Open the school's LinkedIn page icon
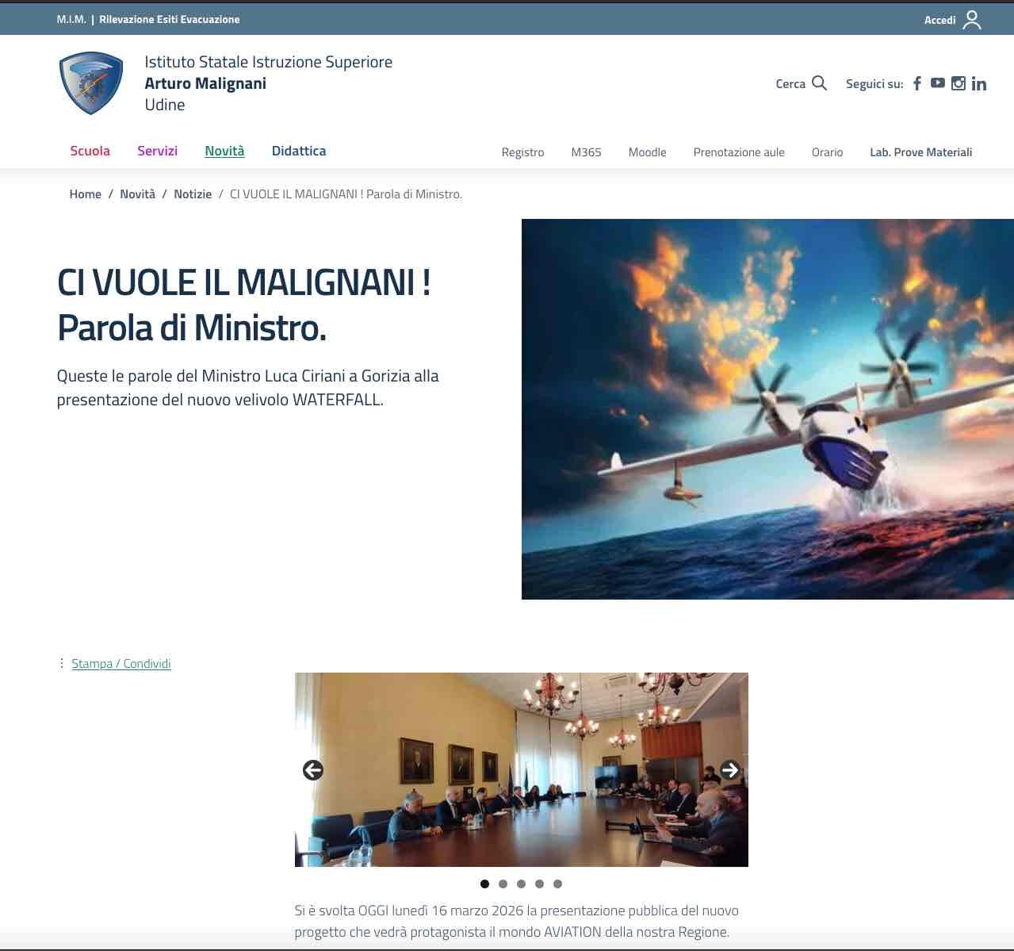 [x=979, y=84]
